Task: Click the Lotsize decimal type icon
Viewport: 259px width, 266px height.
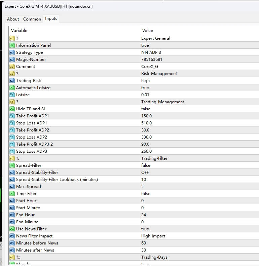Action: (12, 95)
